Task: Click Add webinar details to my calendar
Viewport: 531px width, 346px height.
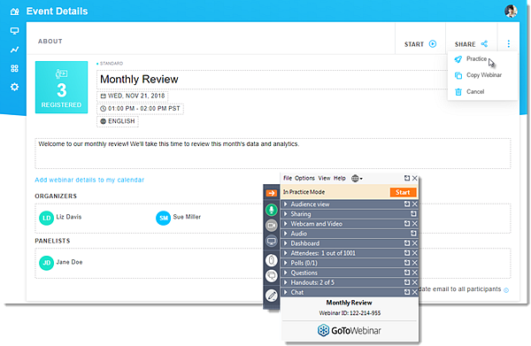Action: [x=89, y=180]
